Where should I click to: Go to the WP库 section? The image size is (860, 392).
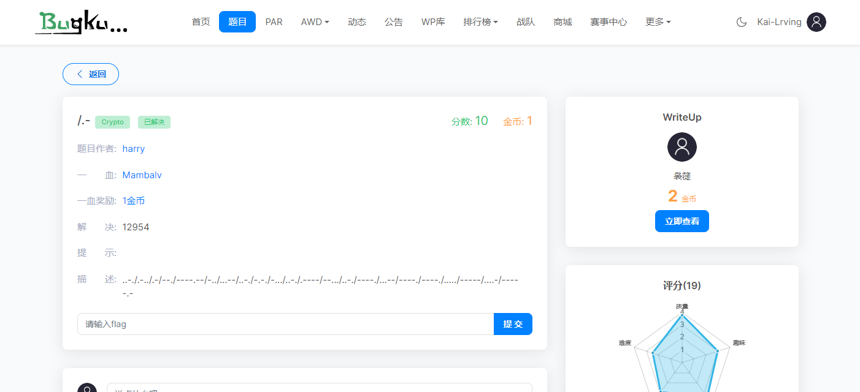(x=433, y=21)
